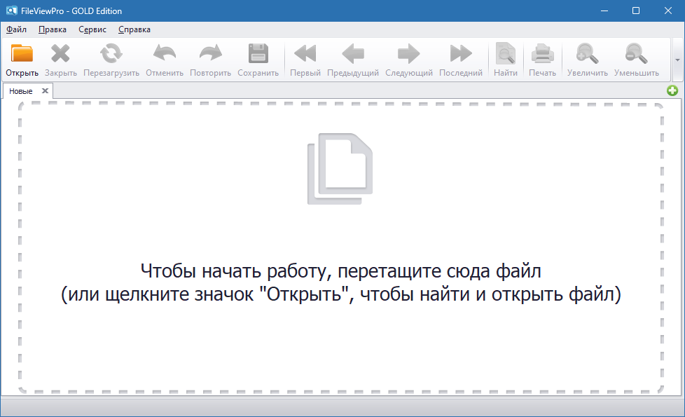Open the Сервис menu
This screenshot has height=417, width=685.
pos(92,29)
